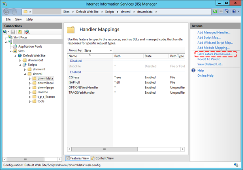Click the Delete Connection icon in Connections

click(27, 32)
